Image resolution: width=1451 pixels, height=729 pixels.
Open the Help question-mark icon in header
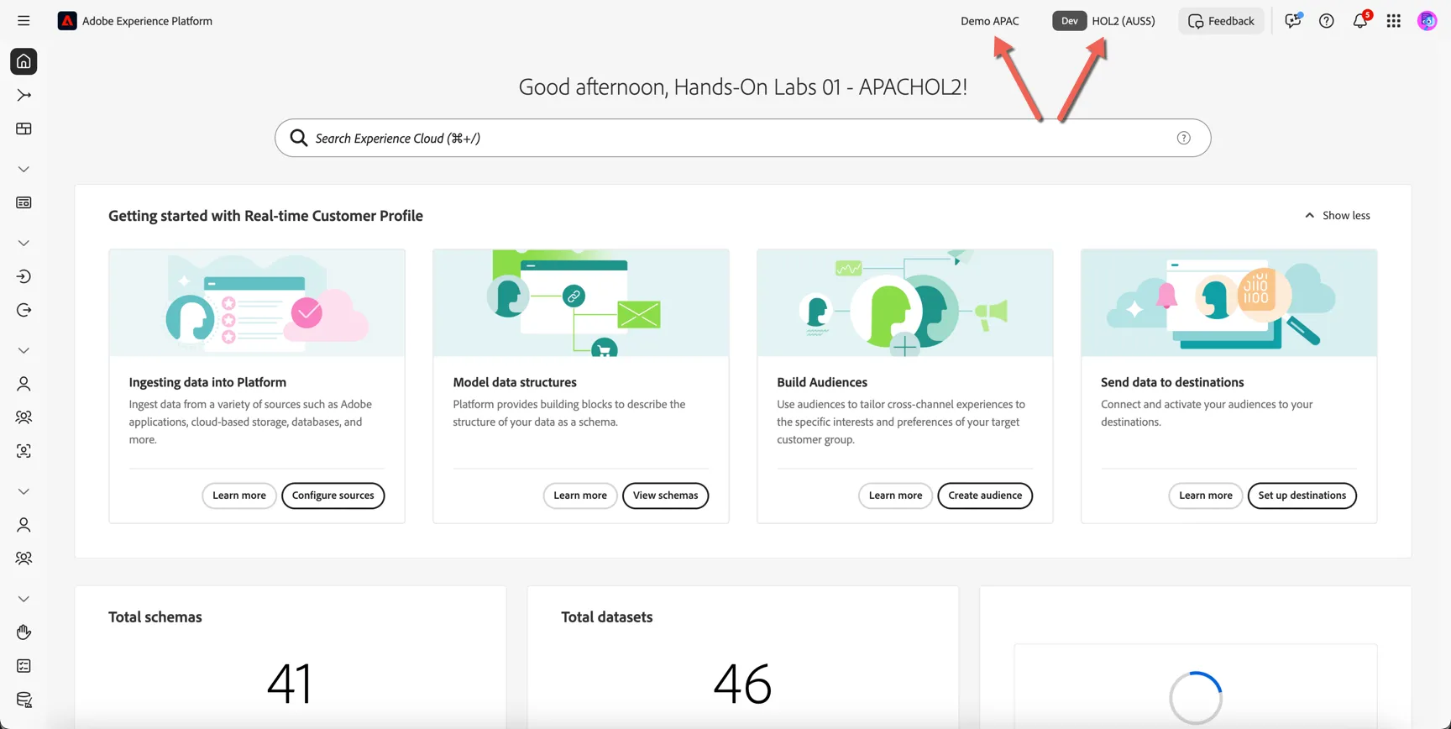pos(1327,21)
